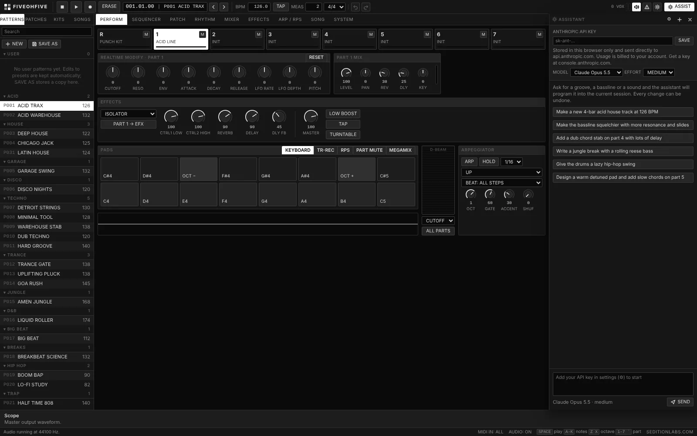Toggle the arpeggiator HOLD button

click(489, 161)
